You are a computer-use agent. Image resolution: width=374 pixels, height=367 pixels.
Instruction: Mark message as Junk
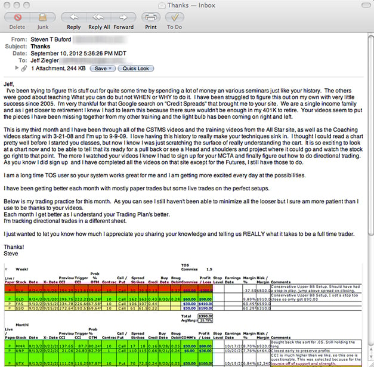[x=42, y=17]
